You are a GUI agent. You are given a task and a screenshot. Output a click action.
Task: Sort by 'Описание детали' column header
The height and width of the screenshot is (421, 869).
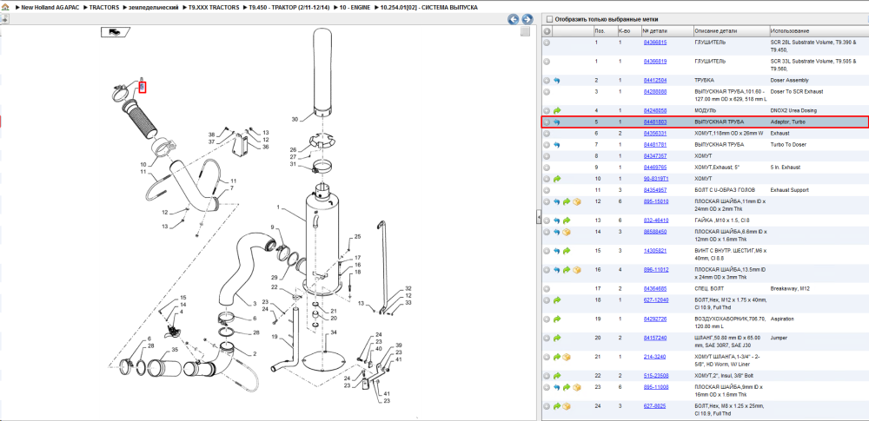[731, 31]
